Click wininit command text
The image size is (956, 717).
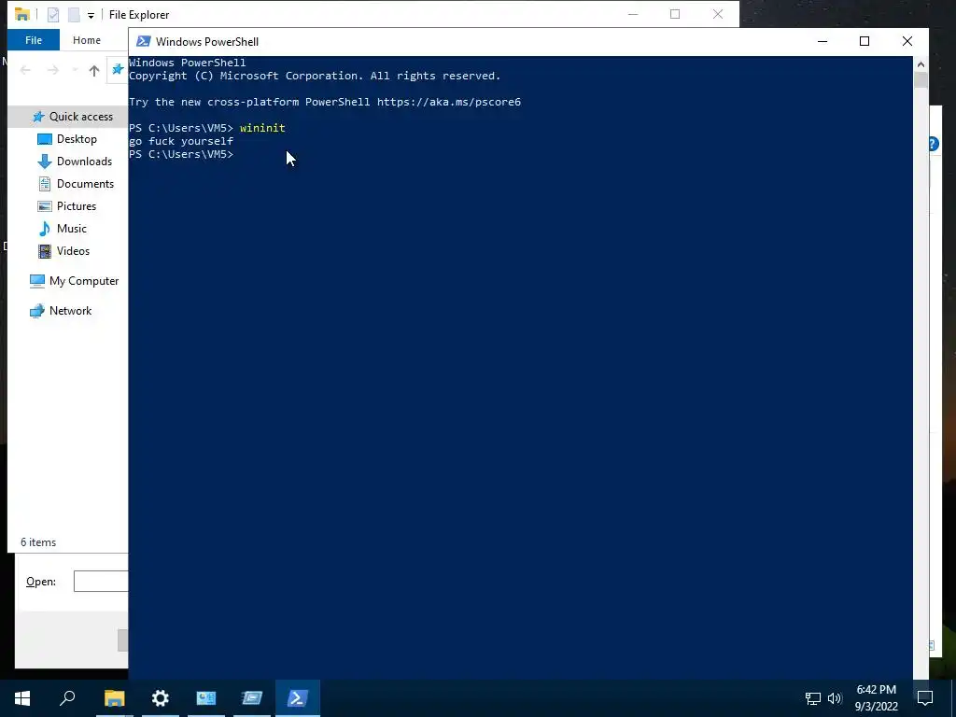tap(262, 128)
